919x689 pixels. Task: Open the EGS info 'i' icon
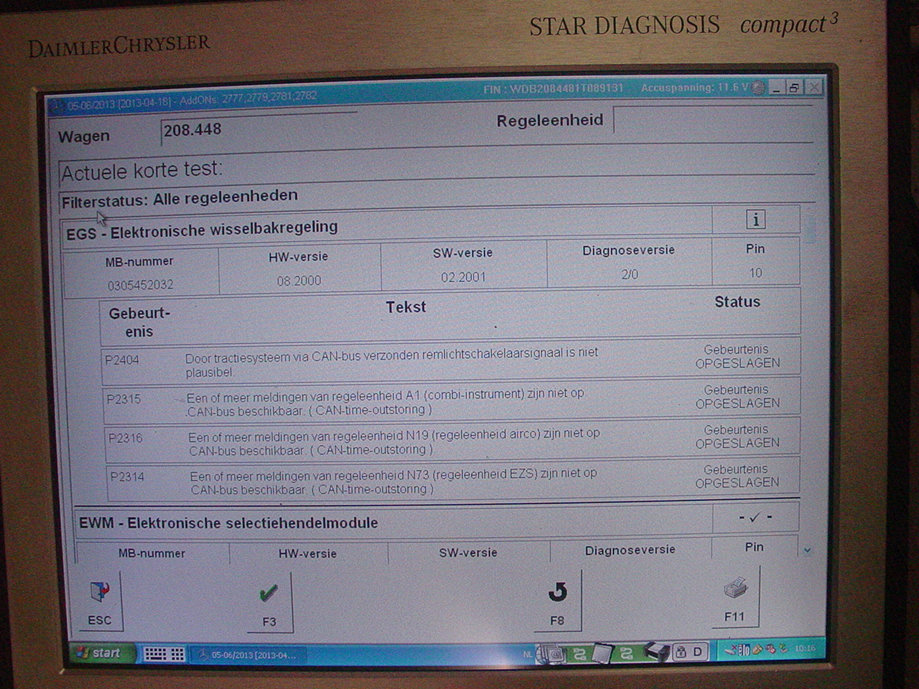pyautogui.click(x=755, y=219)
